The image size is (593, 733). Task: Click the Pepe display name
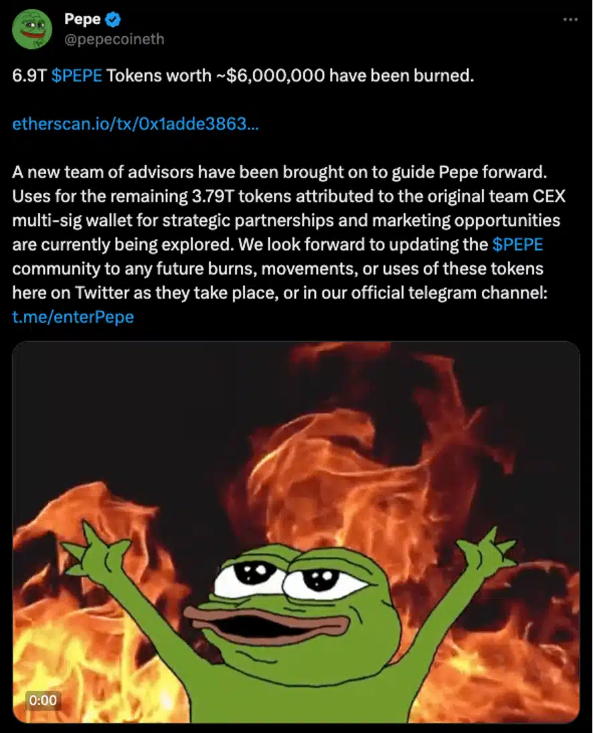82,19
